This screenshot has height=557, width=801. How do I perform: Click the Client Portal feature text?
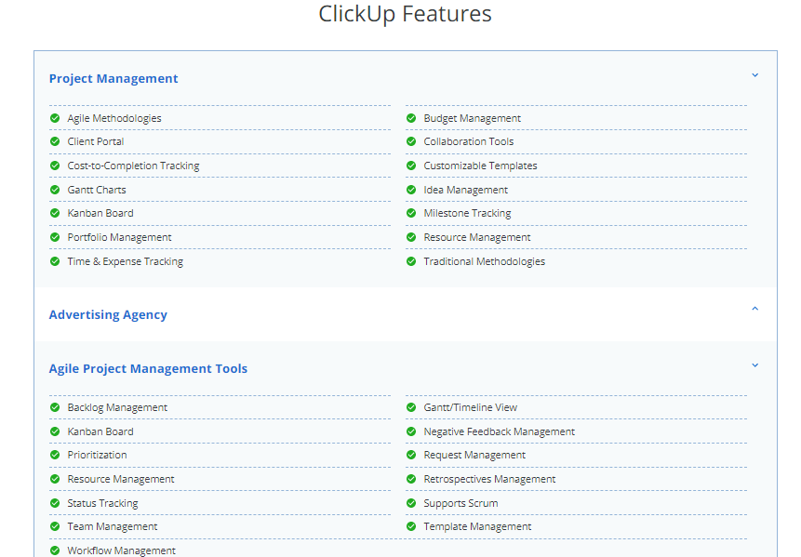click(96, 141)
